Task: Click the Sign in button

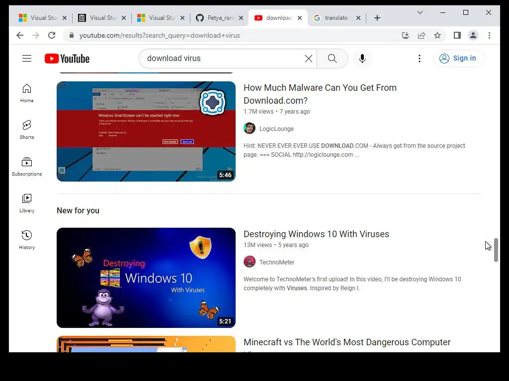Action: (458, 59)
